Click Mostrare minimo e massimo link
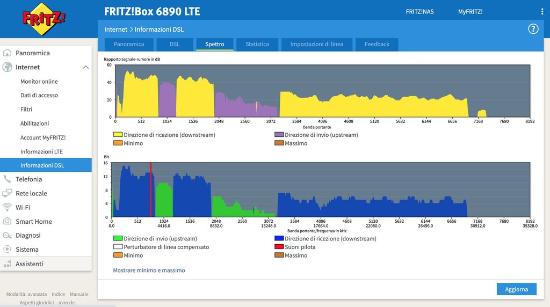This screenshot has height=307, width=550. (x=149, y=271)
